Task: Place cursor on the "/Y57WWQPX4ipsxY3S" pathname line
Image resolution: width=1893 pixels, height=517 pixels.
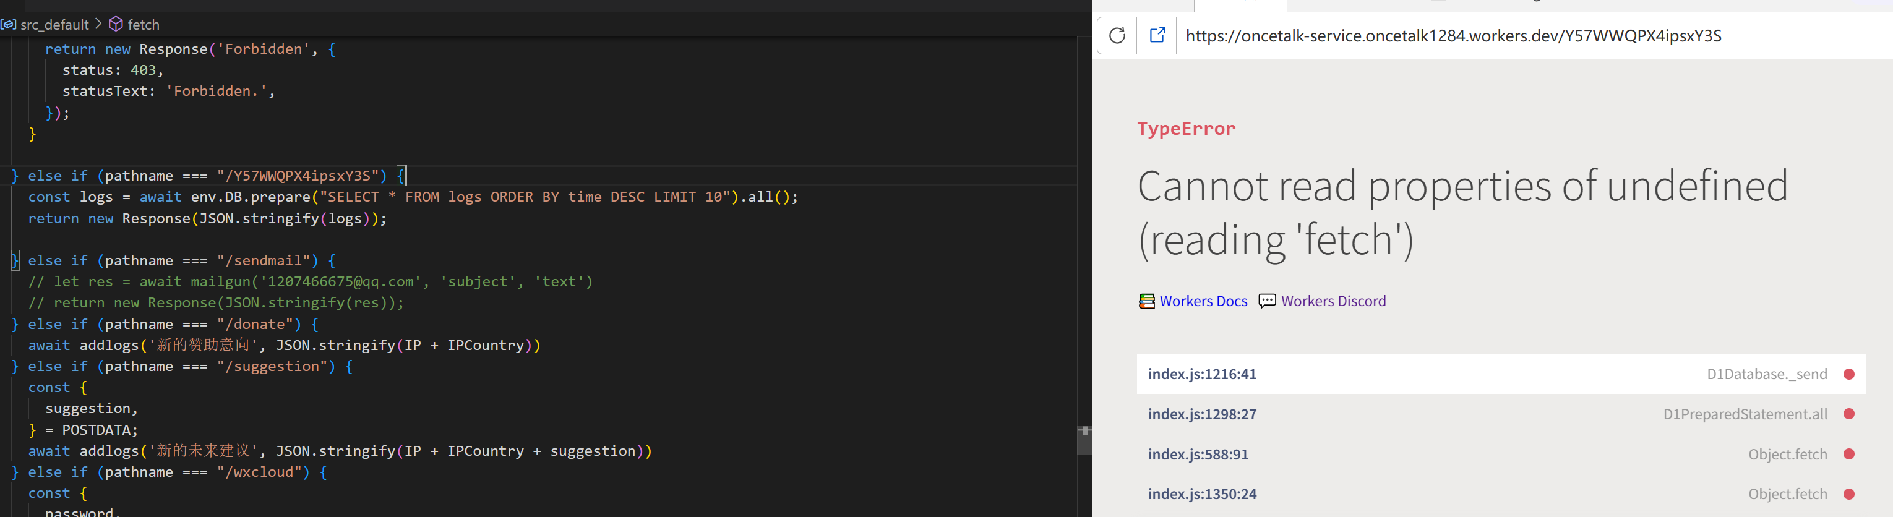Action: (208, 176)
